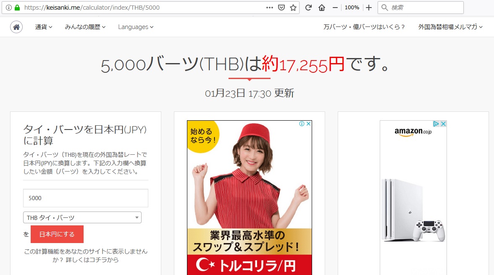The image size is (494, 275).
Task: Close the Turkish lira ad with X
Action: tap(309, 124)
